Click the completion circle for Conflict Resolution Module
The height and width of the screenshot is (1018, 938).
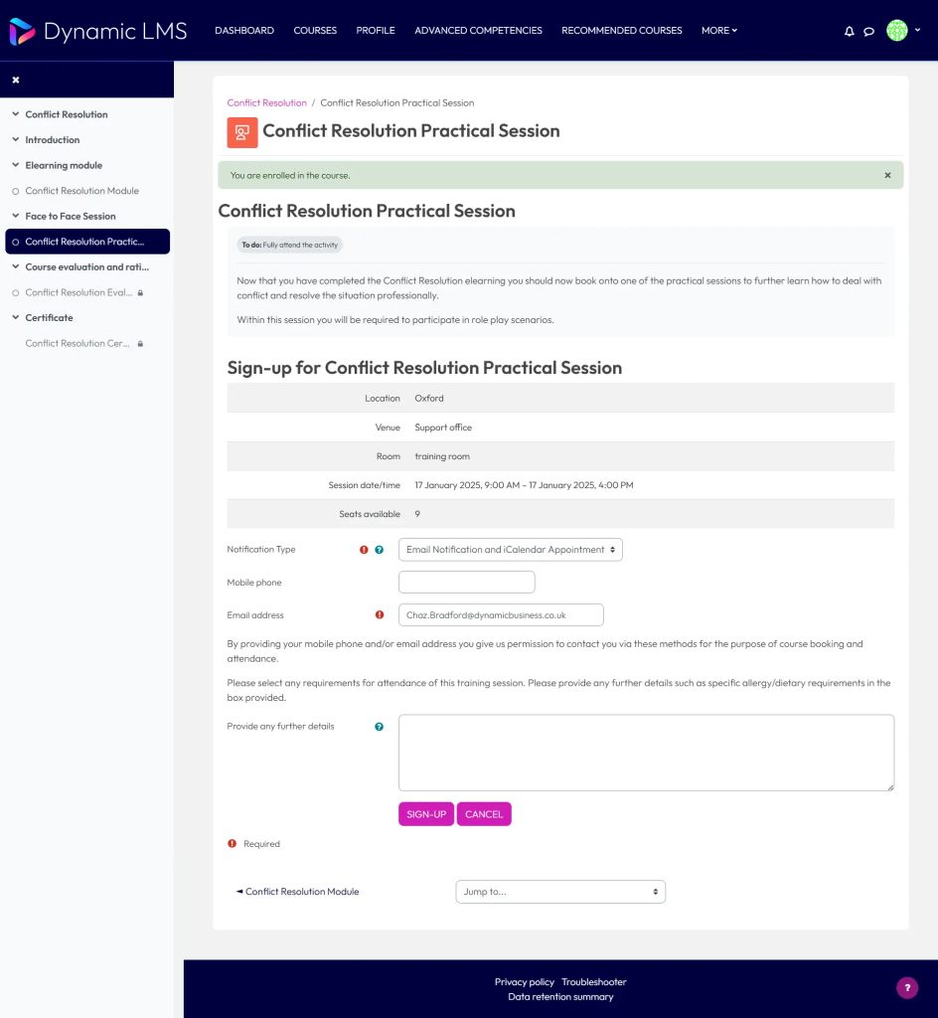pos(16,192)
